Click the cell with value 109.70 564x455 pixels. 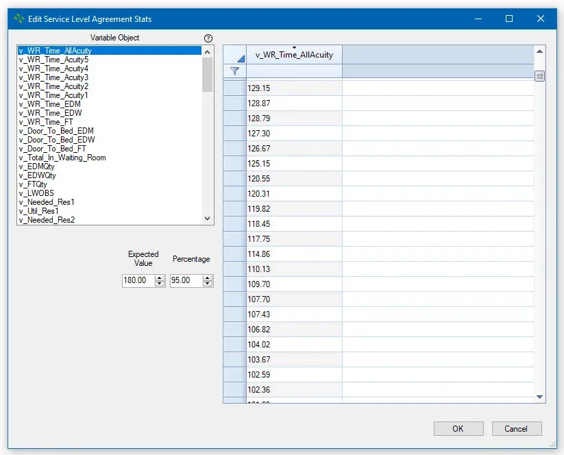[x=294, y=284]
